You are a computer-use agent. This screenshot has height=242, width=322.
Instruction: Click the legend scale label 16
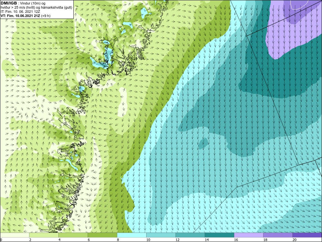pos(236,240)
